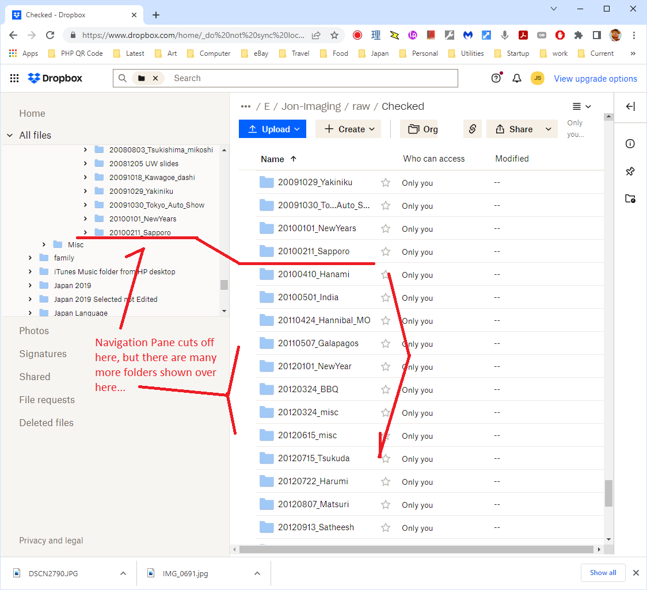Image resolution: width=647 pixels, height=590 pixels.
Task: Go to Photos in the sidebar
Action: point(34,331)
